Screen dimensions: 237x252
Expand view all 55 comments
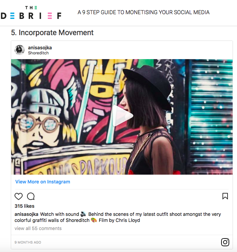38,228
